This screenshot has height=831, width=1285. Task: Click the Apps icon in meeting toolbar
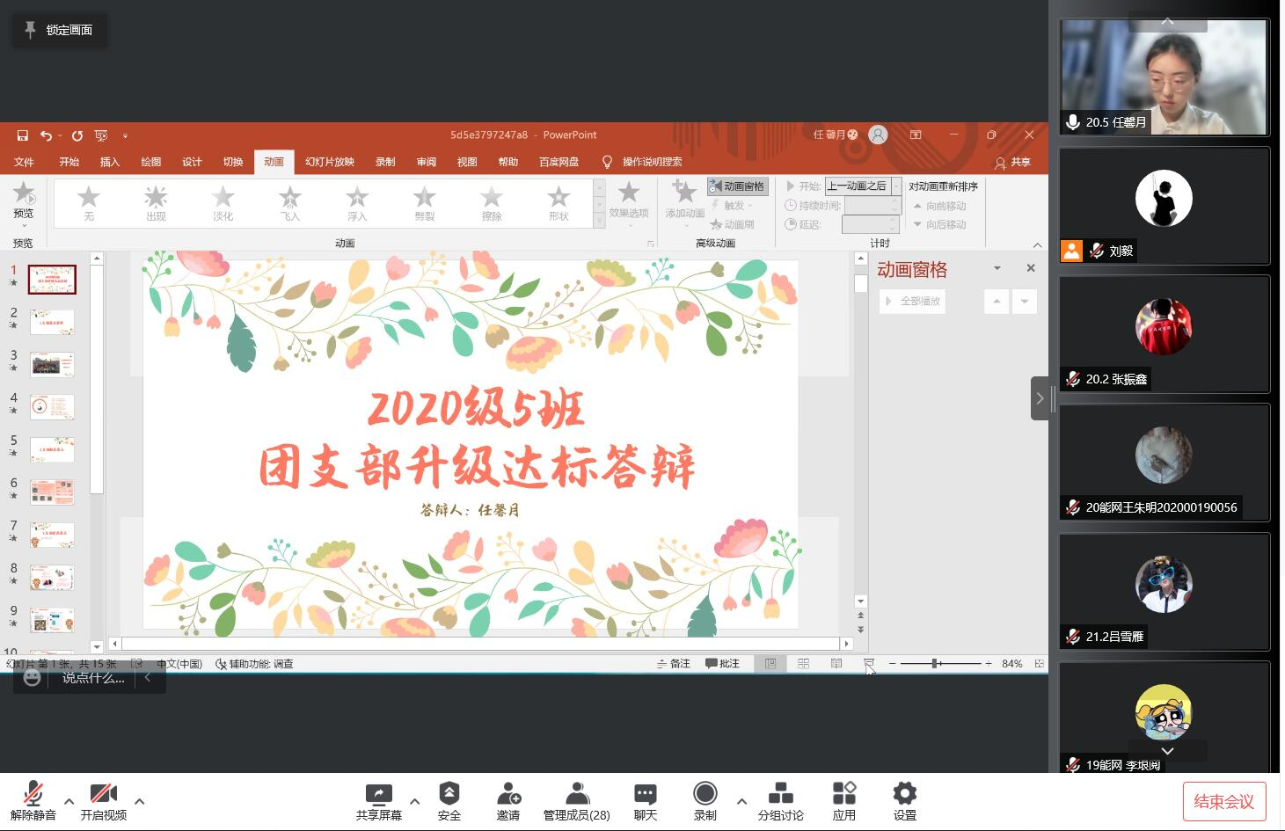point(843,795)
